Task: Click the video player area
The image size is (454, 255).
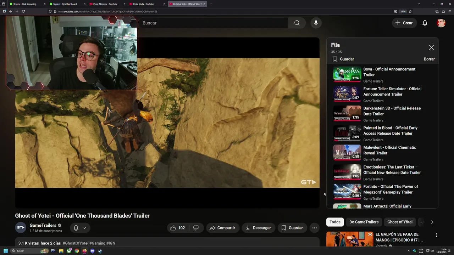Action: pyautogui.click(x=167, y=123)
